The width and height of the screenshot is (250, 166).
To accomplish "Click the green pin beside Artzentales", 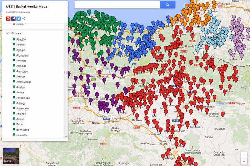I will [14, 108].
